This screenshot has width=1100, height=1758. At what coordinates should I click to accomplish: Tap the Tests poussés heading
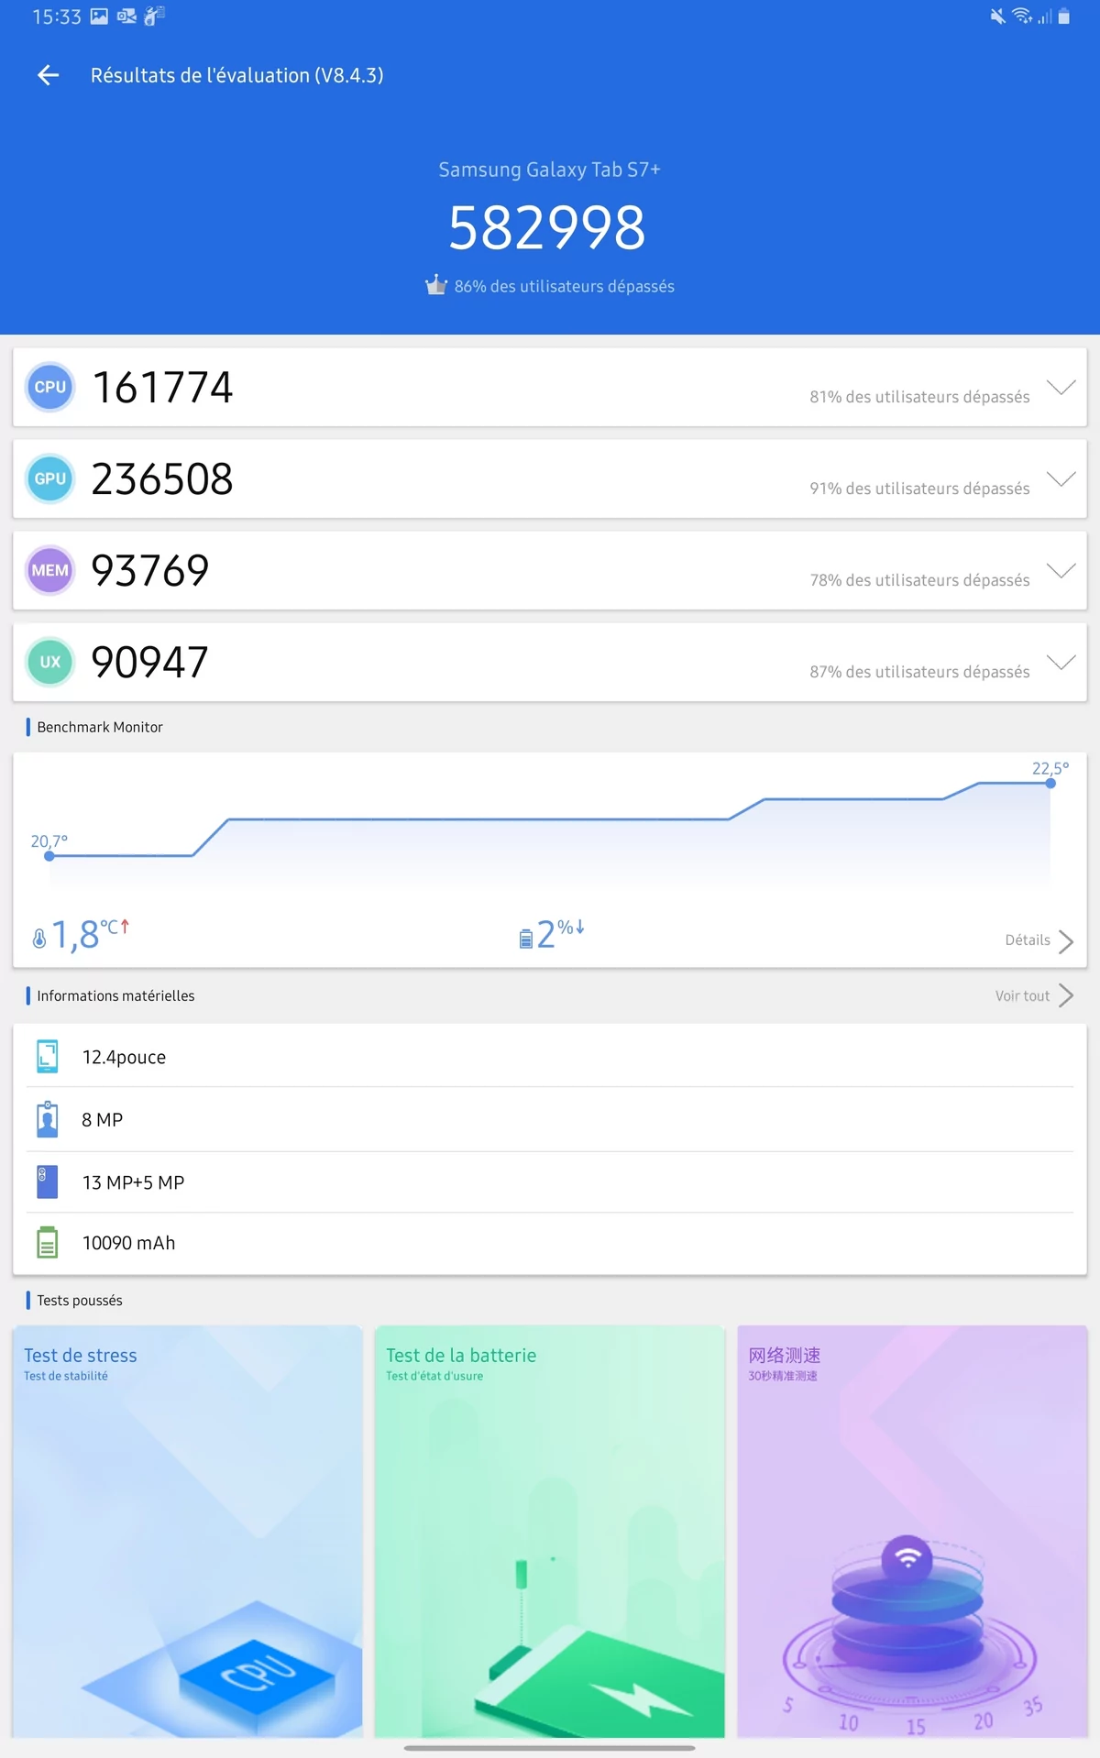80,1301
